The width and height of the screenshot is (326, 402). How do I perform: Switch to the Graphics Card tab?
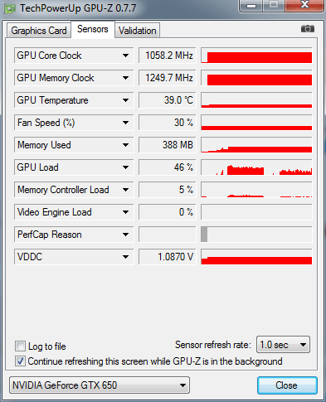click(x=39, y=31)
